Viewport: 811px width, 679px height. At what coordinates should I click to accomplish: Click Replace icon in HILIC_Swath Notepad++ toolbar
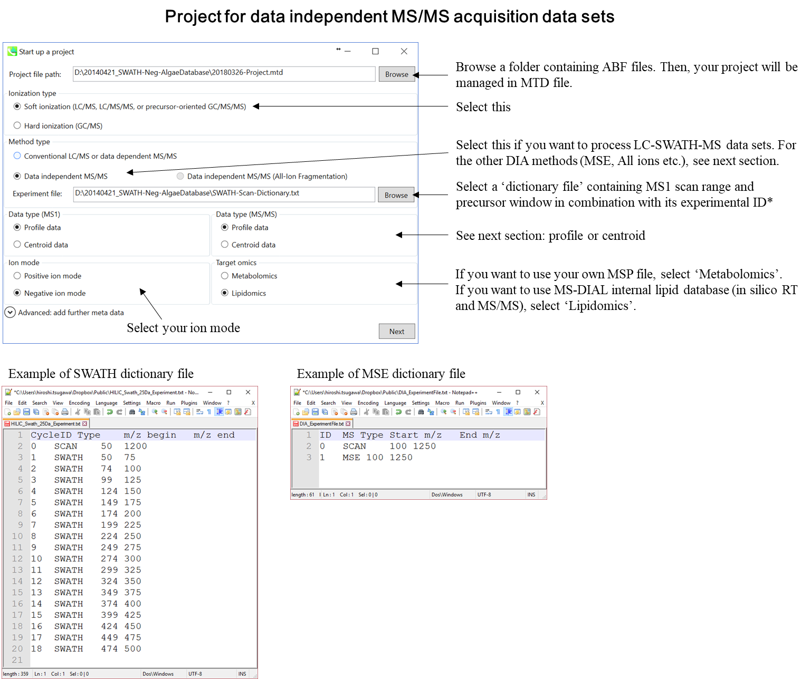(x=142, y=412)
